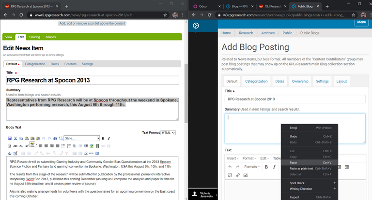Click the Copy icon in left editor toolbar
Image resolution: width=372 pixels, height=200 pixels.
tap(21, 139)
